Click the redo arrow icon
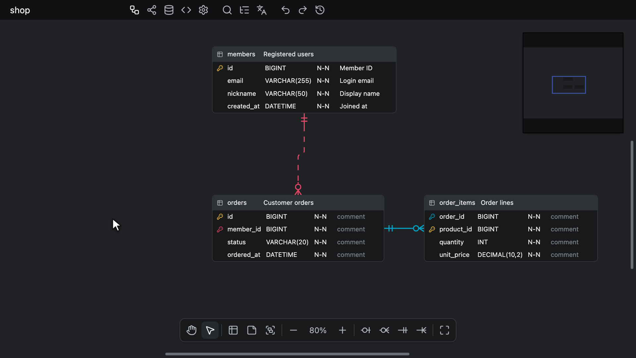The width and height of the screenshot is (636, 358). click(x=303, y=10)
